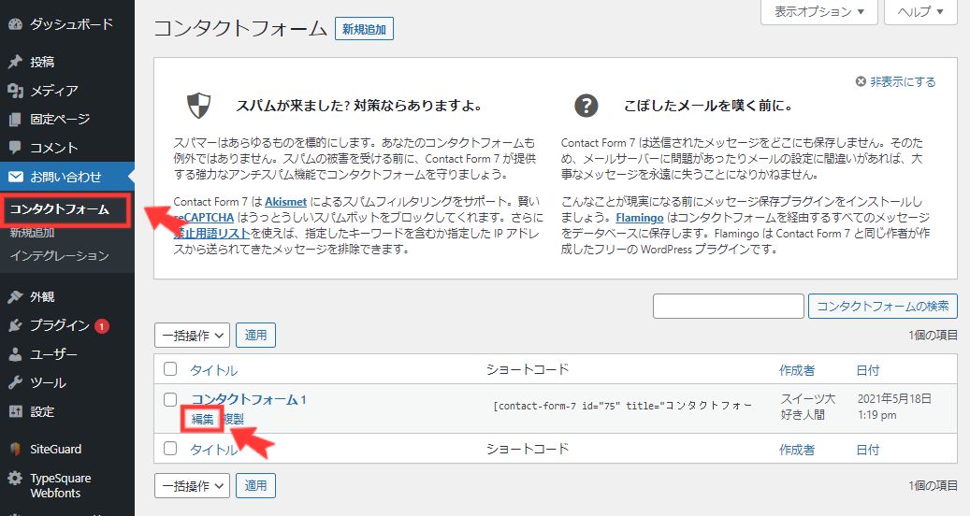This screenshot has width=970, height=516.
Task: Click the Comments speech bubble icon
Action: (15, 148)
